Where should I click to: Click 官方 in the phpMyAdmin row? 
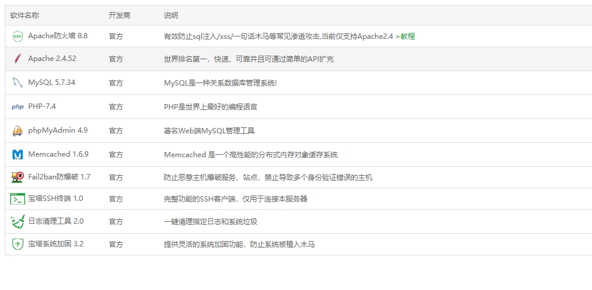[x=116, y=131]
